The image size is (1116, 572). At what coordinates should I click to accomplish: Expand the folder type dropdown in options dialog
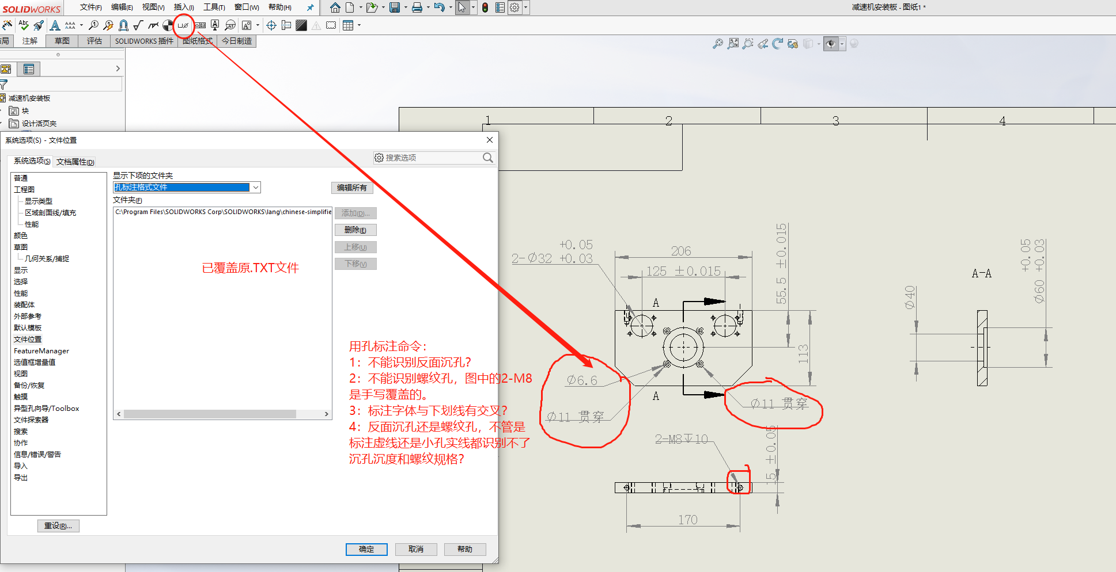coord(255,188)
